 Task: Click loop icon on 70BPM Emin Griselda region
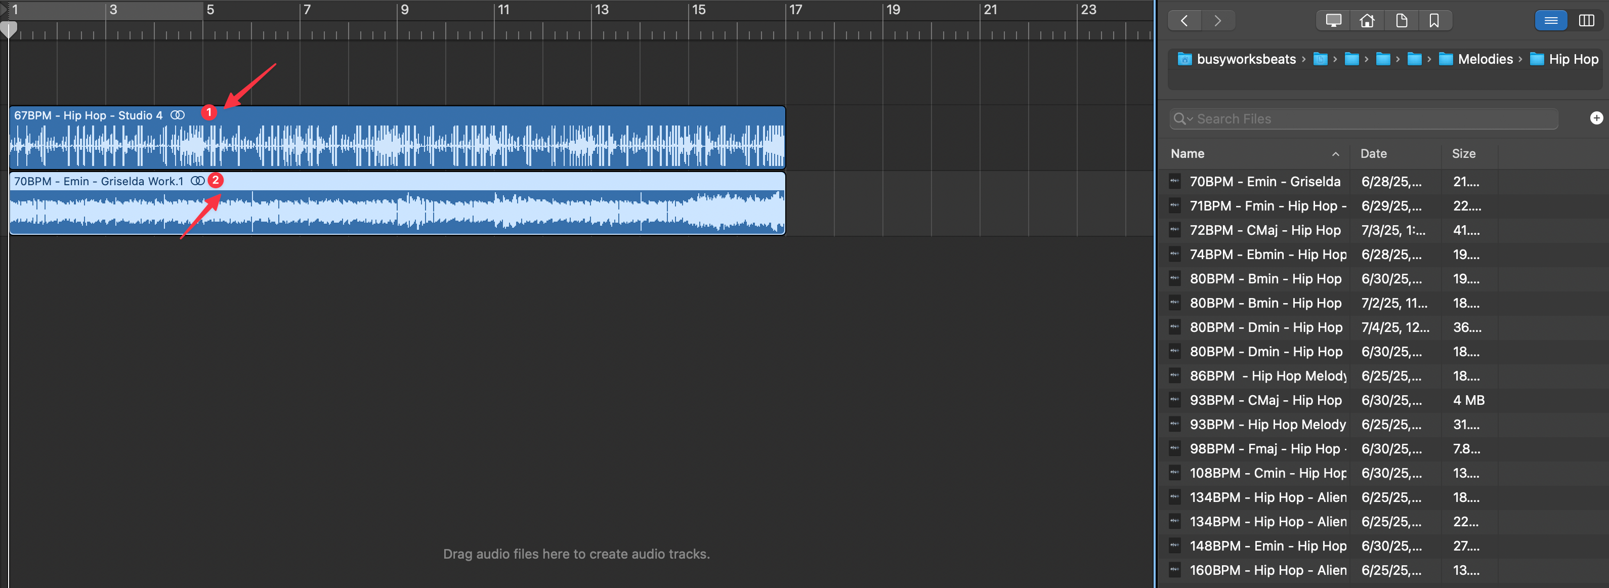(197, 181)
